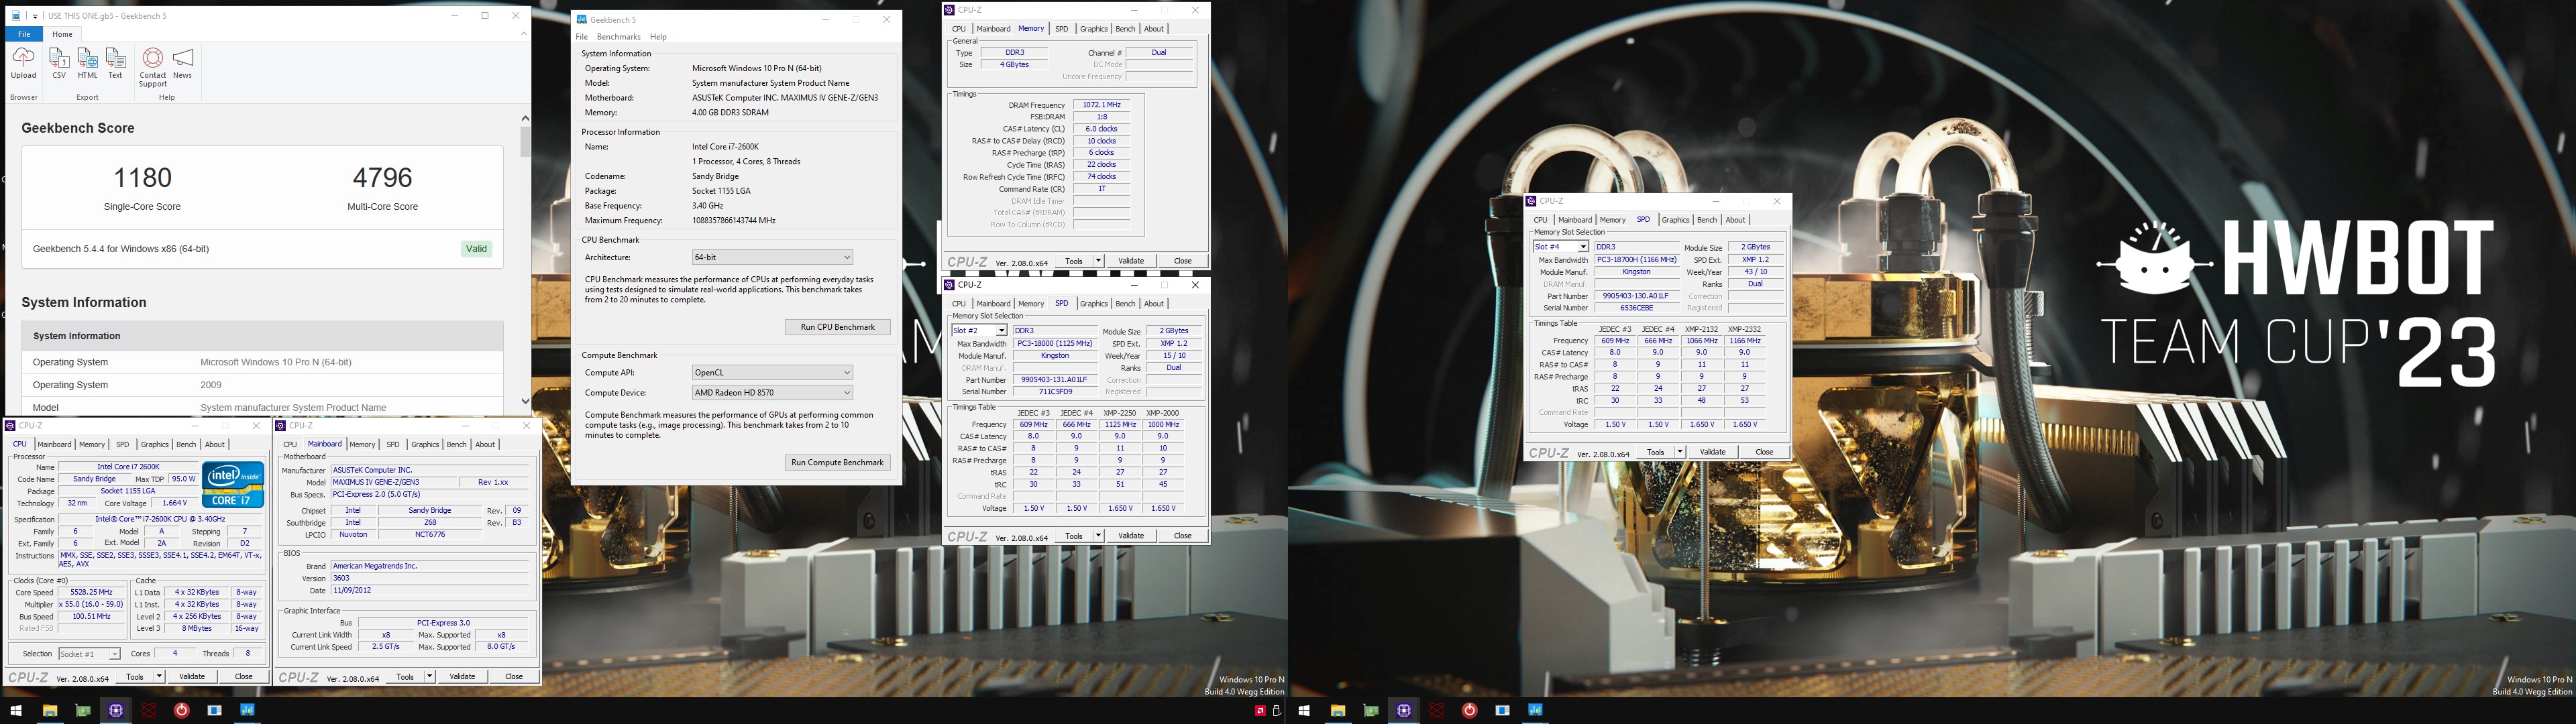Click the Geekbench 5 benchmark window title icon
The image size is (2576, 724).
pos(582,19)
